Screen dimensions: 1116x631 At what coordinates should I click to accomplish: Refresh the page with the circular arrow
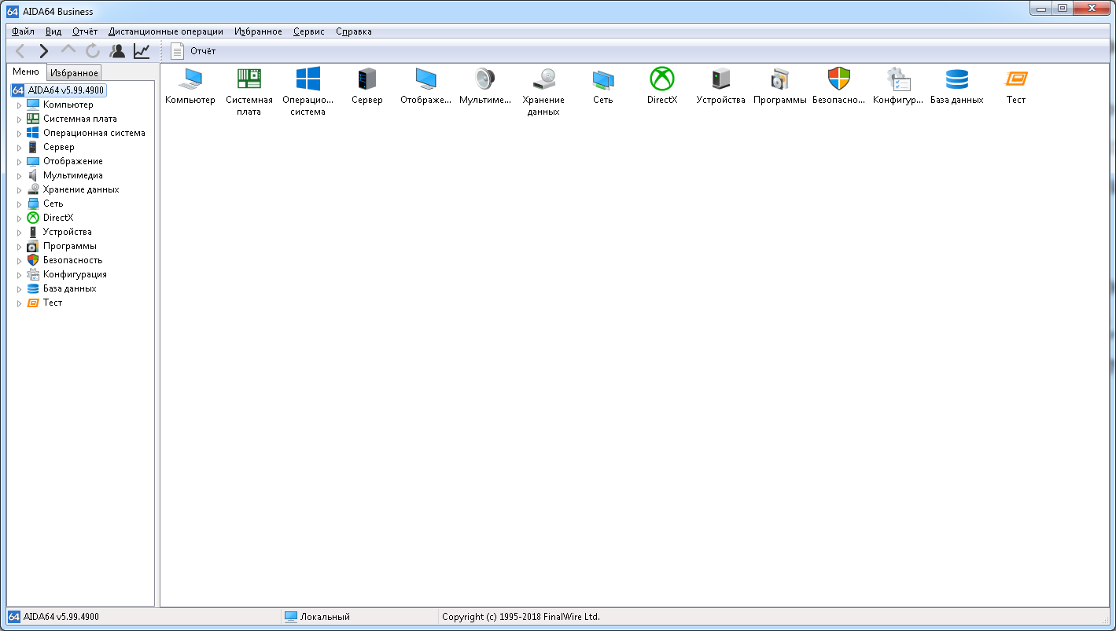tap(93, 51)
